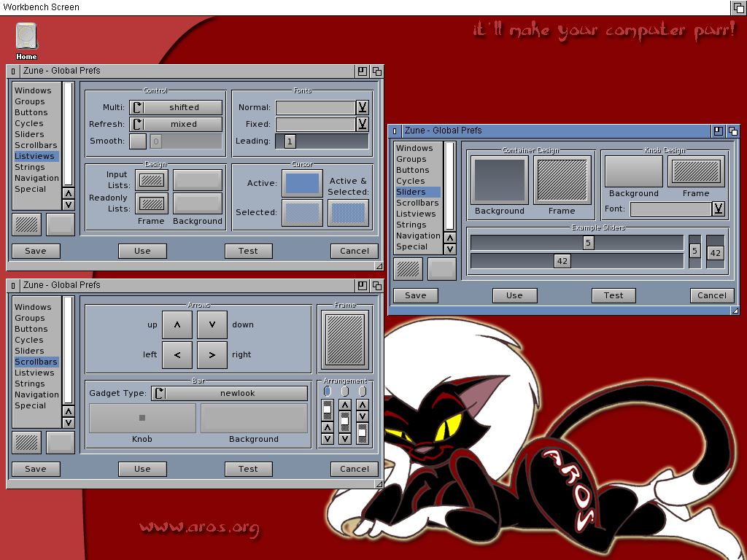
Task: Click page list scroll-down arrow in Sliders window
Action: click(450, 249)
